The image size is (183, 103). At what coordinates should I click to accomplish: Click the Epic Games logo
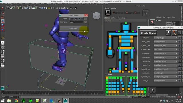point(108,13)
